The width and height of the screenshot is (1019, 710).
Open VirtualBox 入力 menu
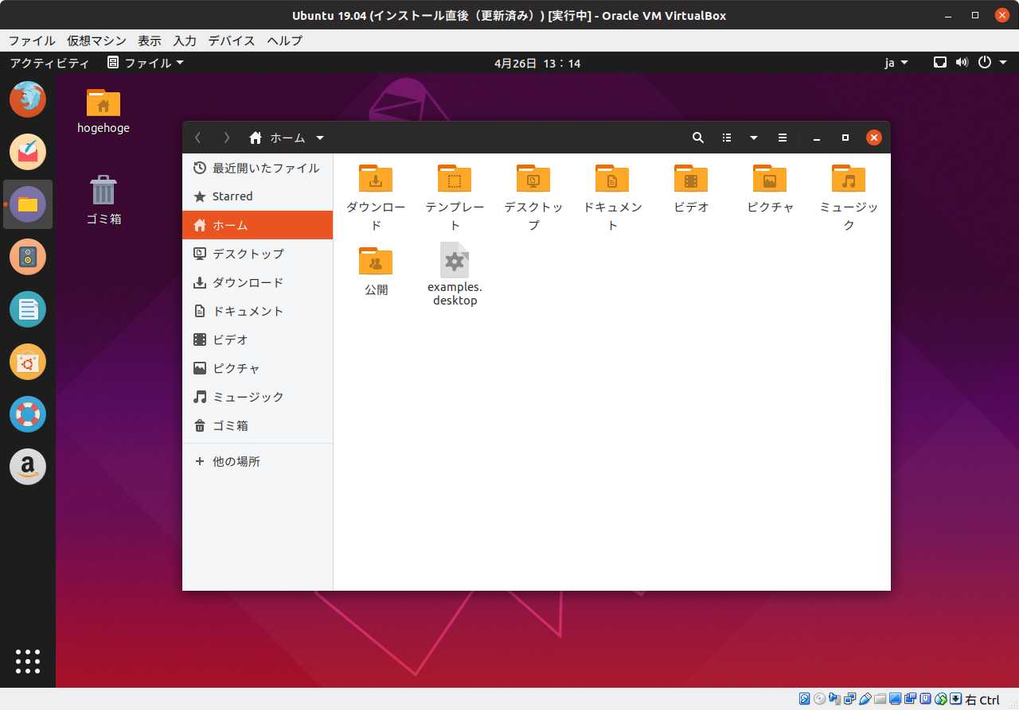[185, 41]
